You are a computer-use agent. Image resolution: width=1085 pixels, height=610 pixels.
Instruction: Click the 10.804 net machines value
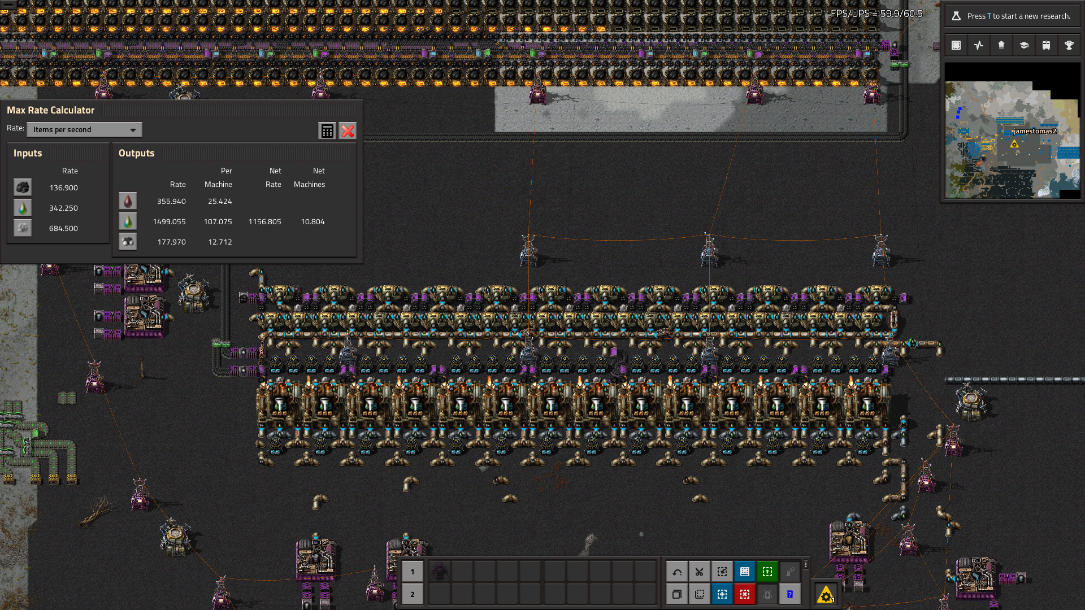pyautogui.click(x=313, y=221)
